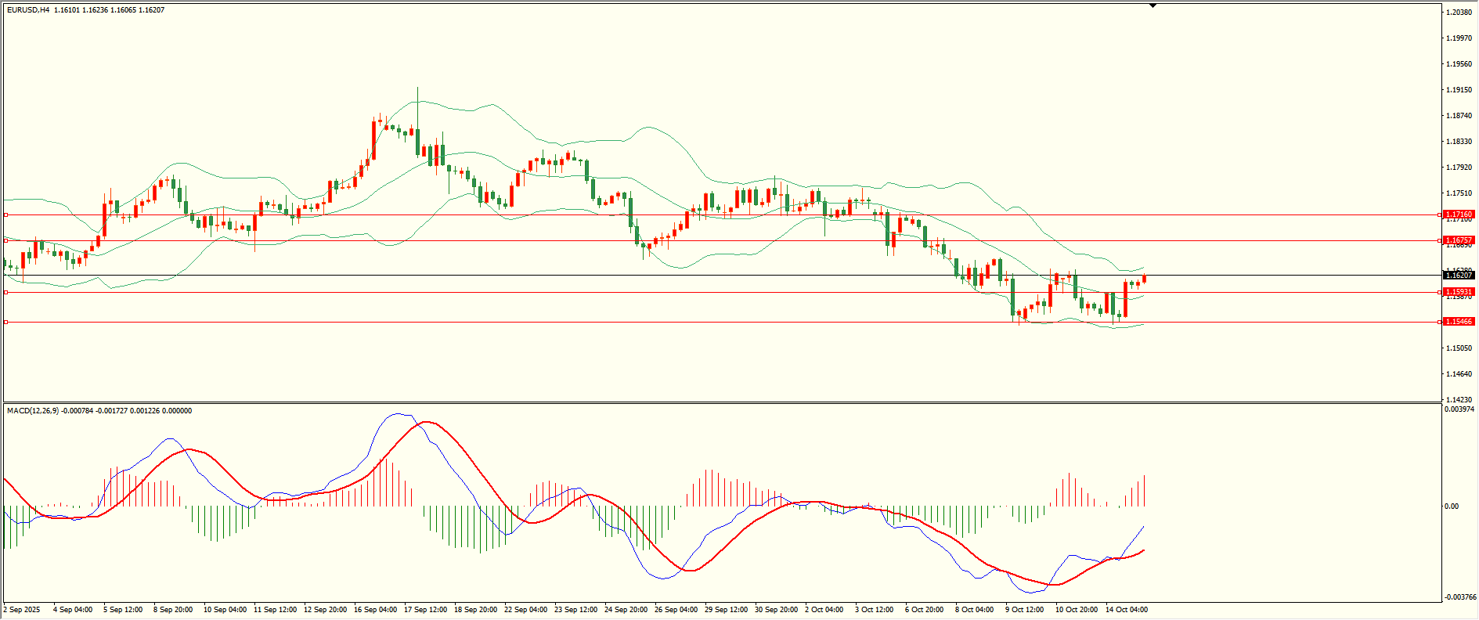
Task: Click the 1.15466 red price label
Action: pos(1459,322)
